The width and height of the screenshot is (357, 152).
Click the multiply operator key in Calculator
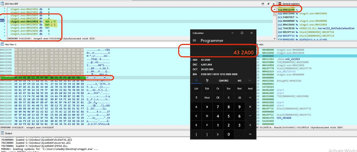[250, 106]
